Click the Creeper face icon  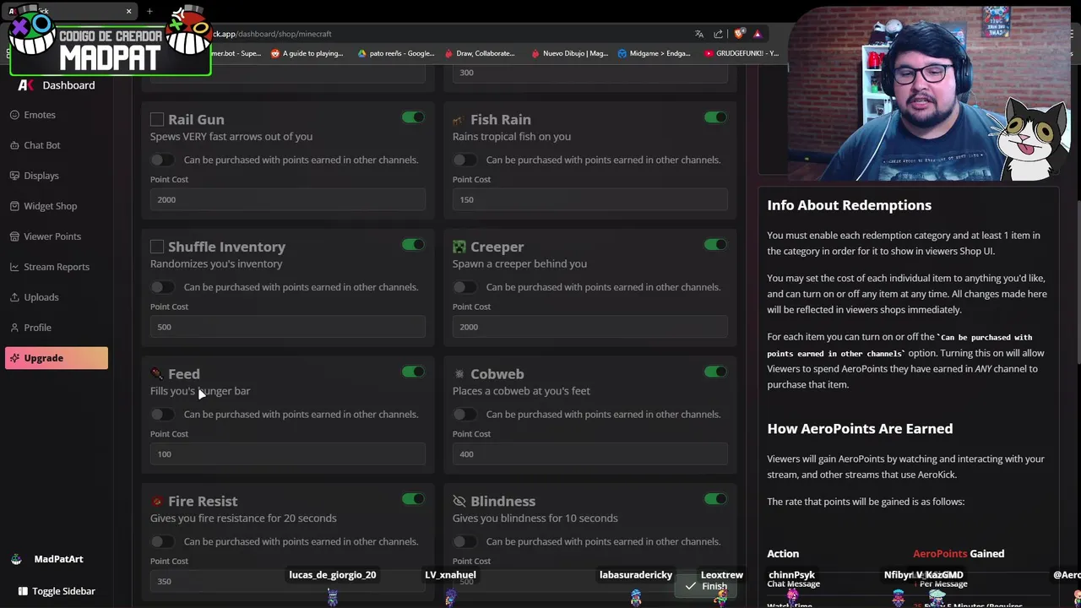459,247
